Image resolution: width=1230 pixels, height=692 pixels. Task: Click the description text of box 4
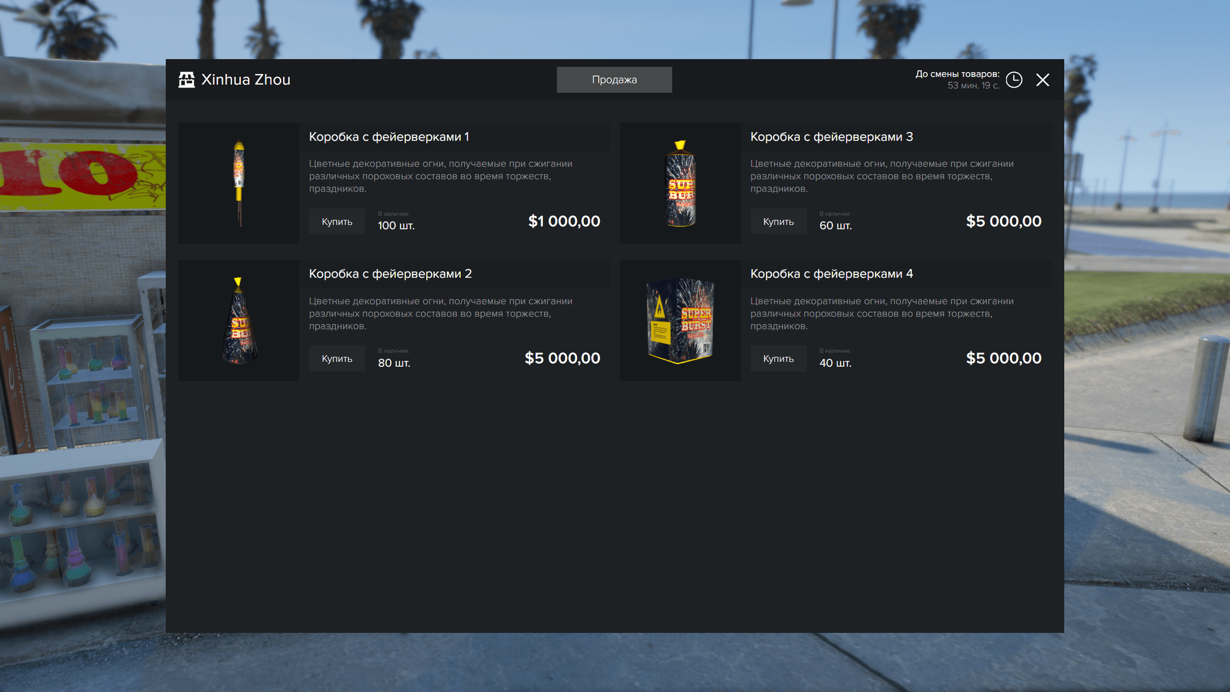[882, 314]
